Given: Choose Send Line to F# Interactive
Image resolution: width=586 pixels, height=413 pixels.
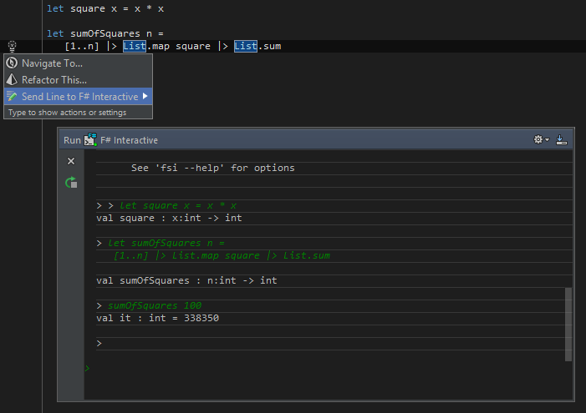Looking at the screenshot, I should coord(78,97).
